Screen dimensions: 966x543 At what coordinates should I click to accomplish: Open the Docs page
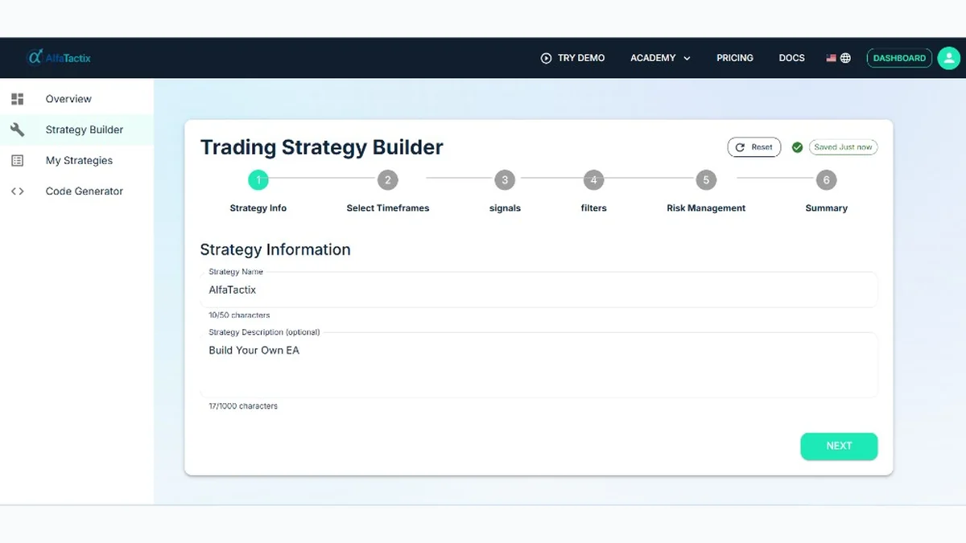791,58
